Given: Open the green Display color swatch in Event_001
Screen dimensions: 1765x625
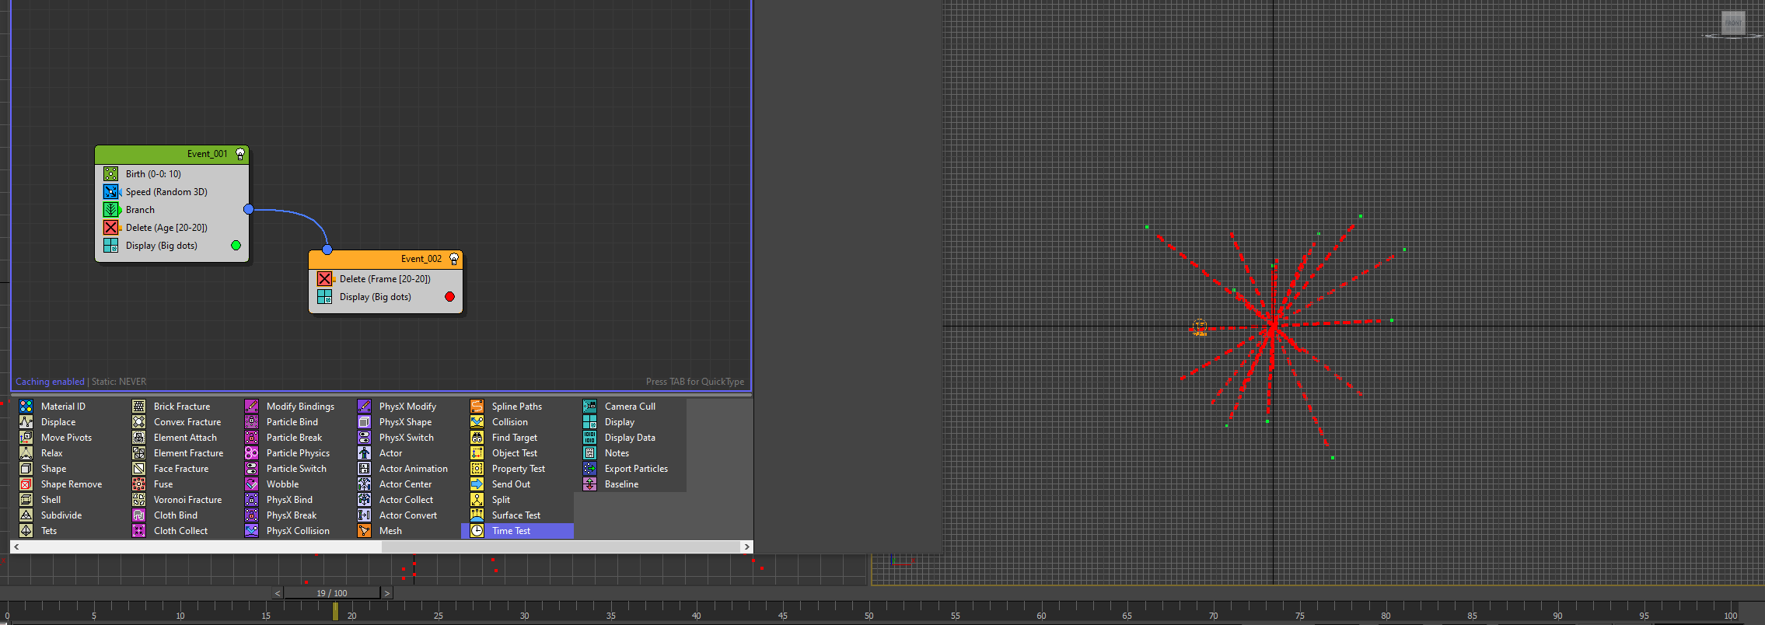Looking at the screenshot, I should [236, 246].
